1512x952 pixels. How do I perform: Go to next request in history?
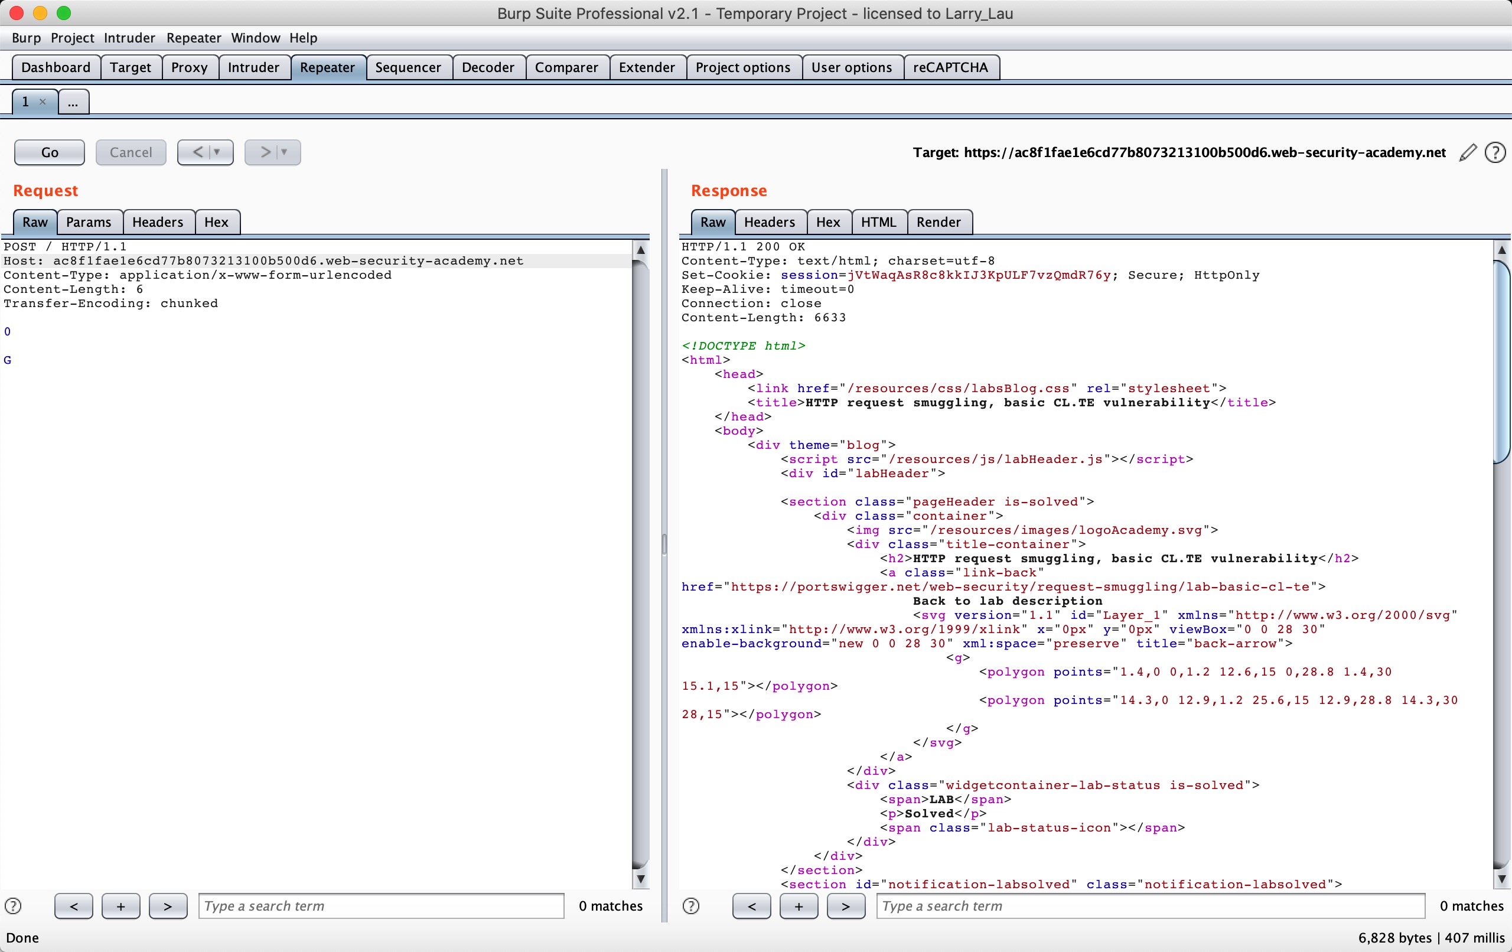click(272, 152)
